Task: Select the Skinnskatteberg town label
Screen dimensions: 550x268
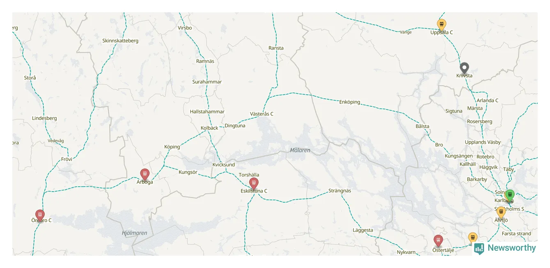Action: tap(120, 41)
